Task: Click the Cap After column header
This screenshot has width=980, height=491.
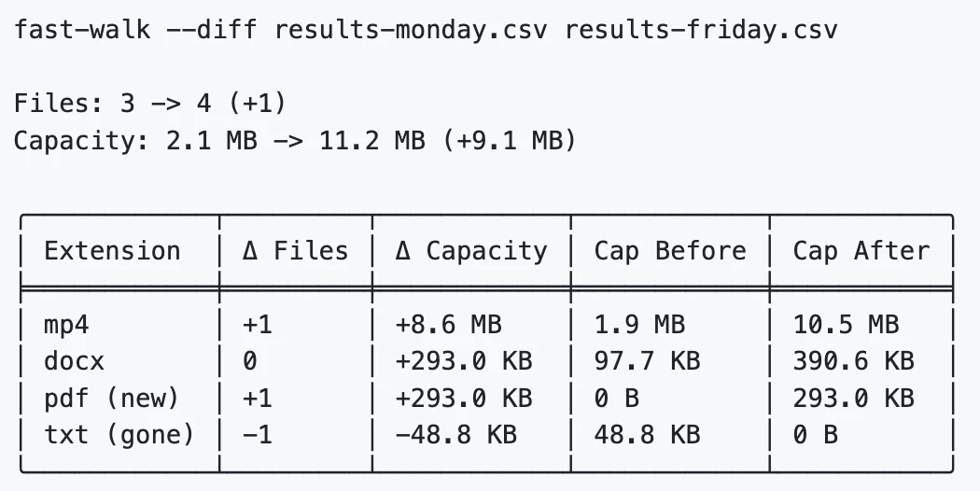Action: 861,251
